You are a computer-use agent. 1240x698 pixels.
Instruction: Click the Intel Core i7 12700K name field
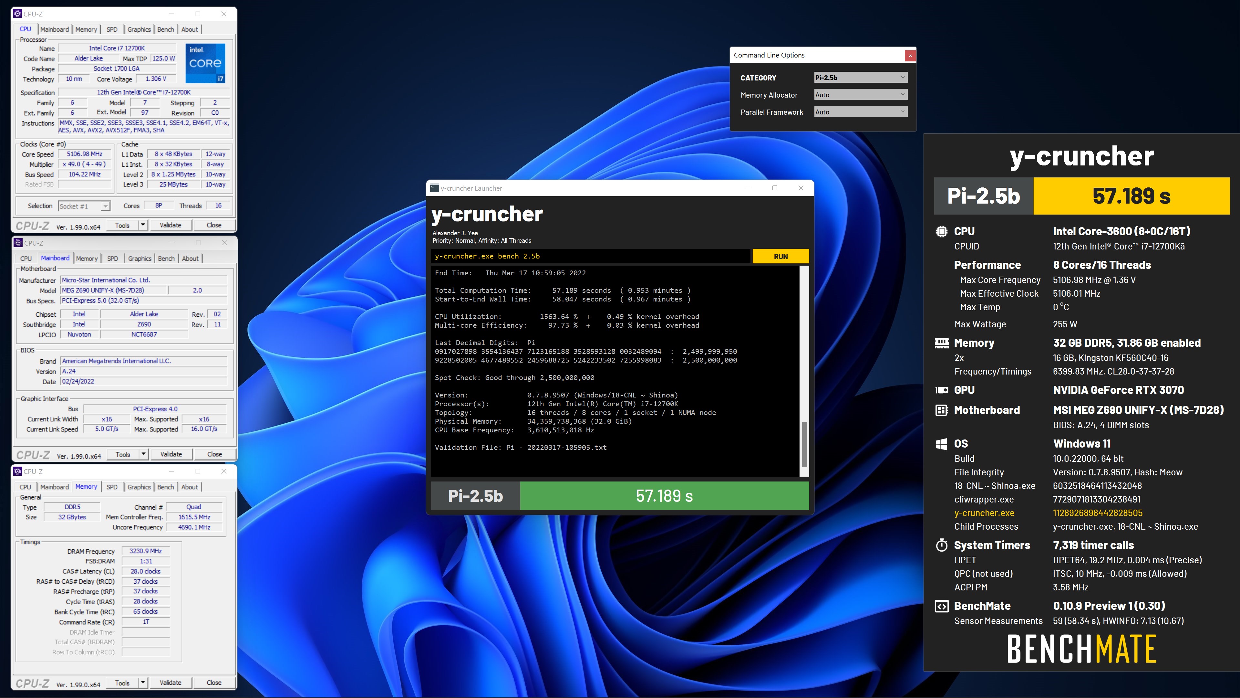point(117,48)
